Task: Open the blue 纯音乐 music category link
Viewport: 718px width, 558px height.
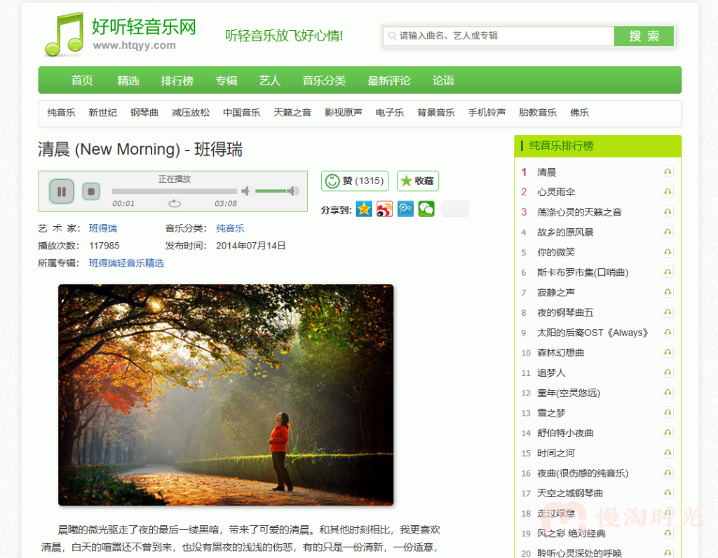Action: tap(230, 228)
